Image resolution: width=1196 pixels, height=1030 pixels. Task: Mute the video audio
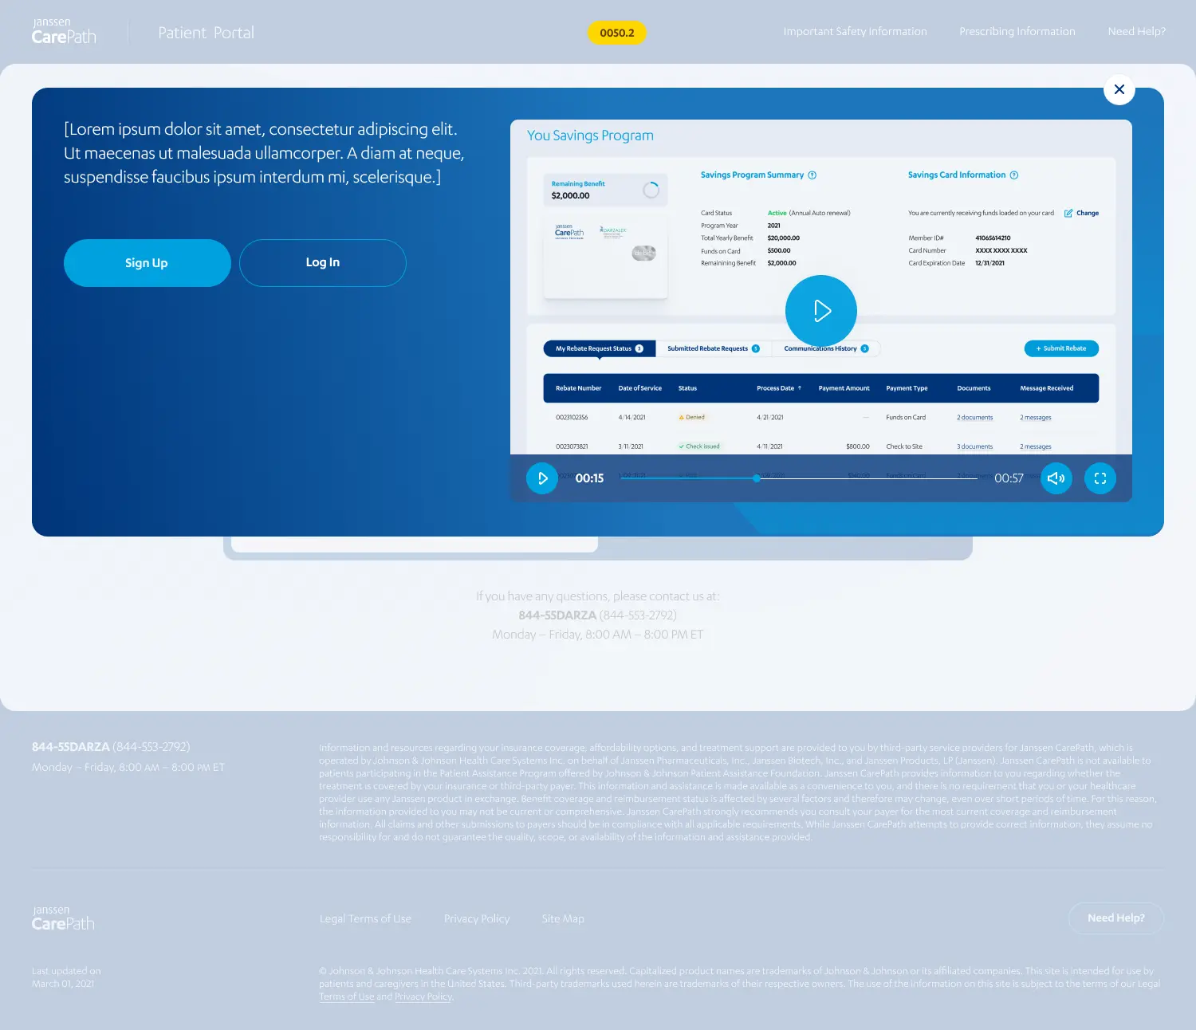1056,478
